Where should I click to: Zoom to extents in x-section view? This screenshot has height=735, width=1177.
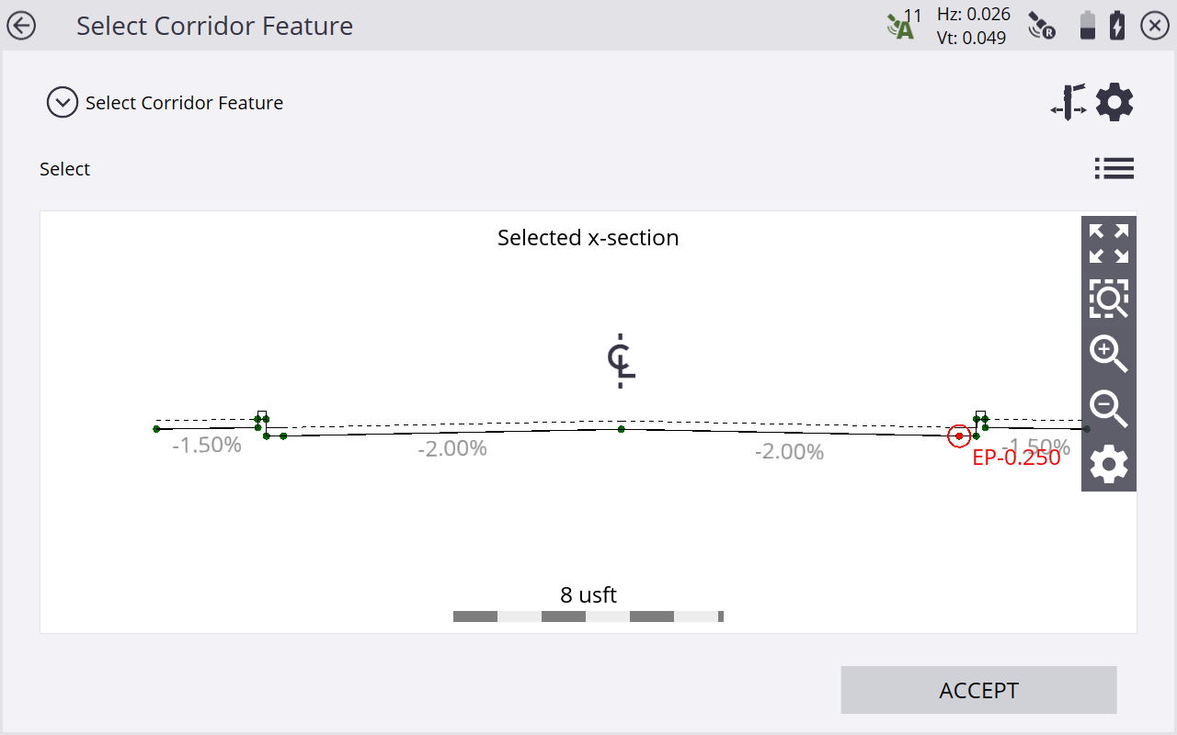1109,243
